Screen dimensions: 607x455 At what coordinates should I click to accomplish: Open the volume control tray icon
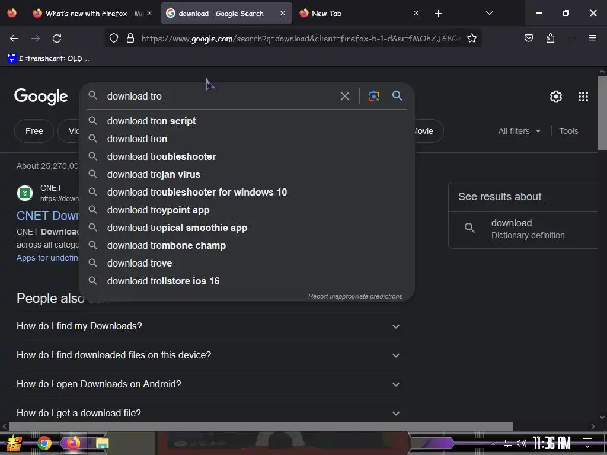tap(522, 443)
